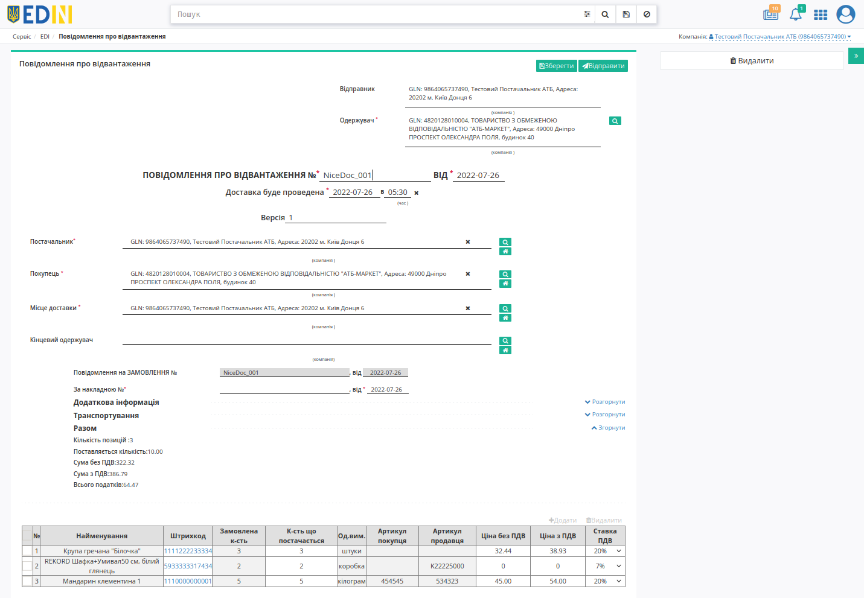
Task: Edit the document date 2022-07-26 after ВІД
Action: coord(478,175)
